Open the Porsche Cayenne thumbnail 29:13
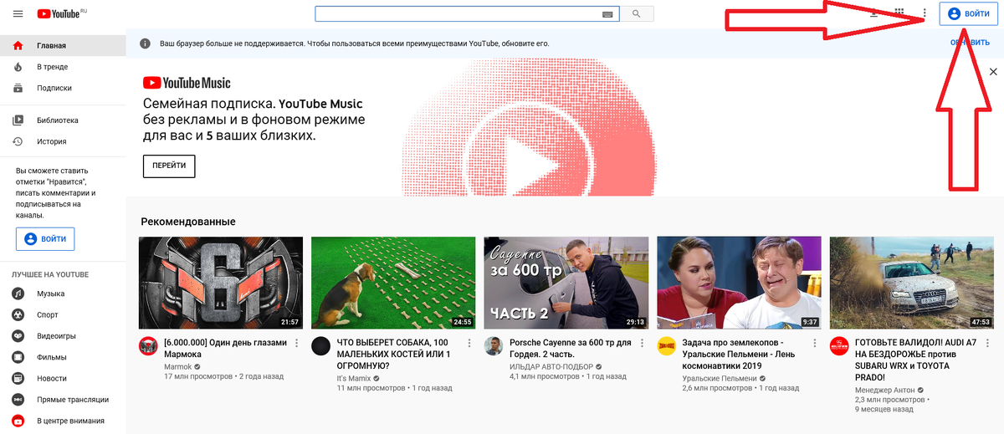1004x434 pixels. [x=566, y=283]
